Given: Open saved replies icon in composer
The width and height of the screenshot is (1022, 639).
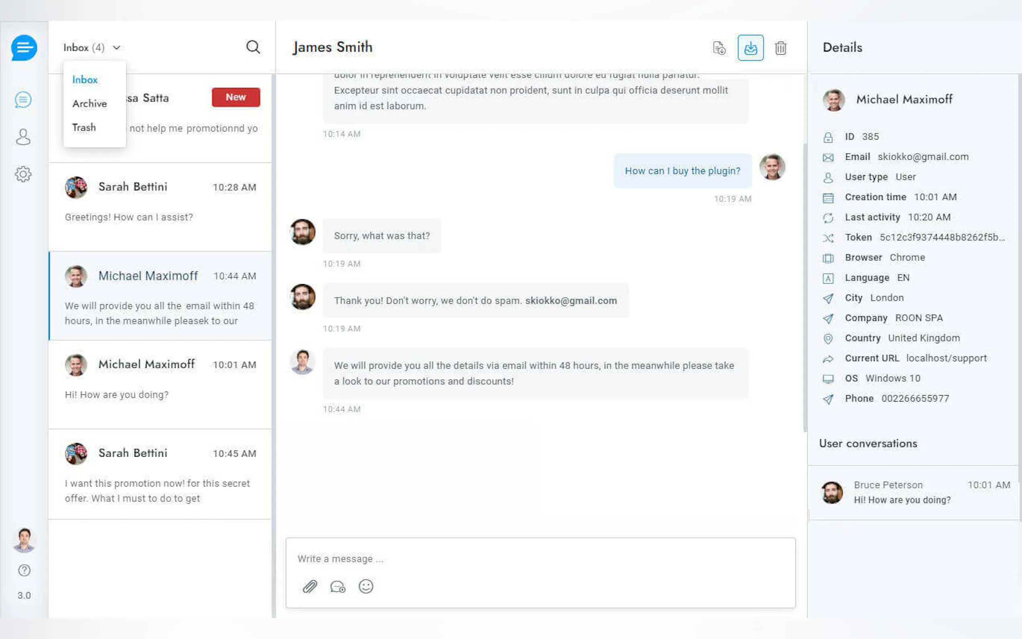Looking at the screenshot, I should (338, 586).
